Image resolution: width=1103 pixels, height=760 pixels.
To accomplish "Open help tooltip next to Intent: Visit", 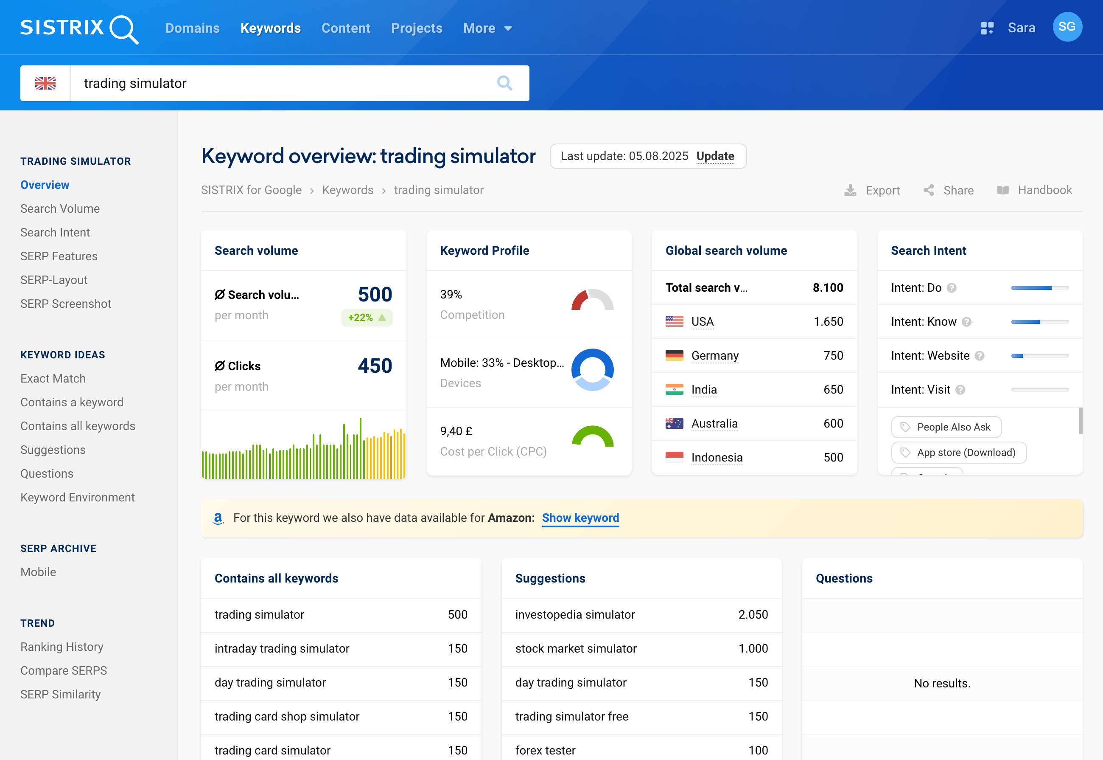I will click(960, 389).
